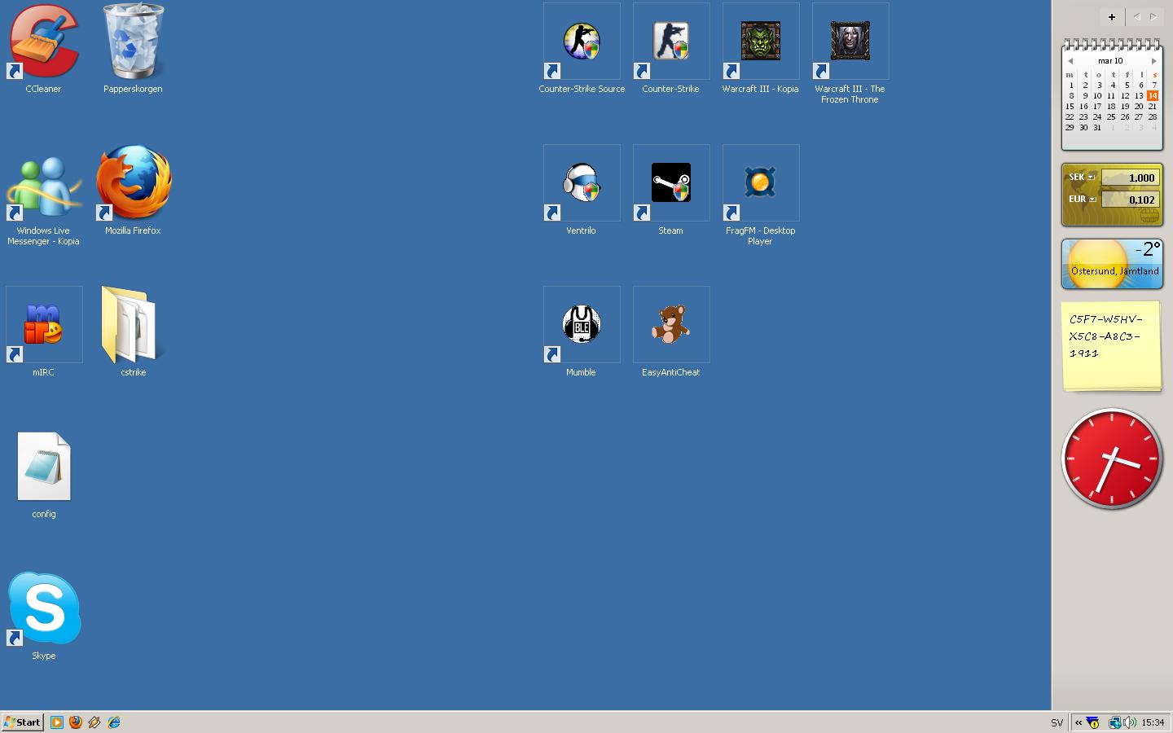Select day 31 in the calendar gadget
This screenshot has height=733, width=1173.
(x=1097, y=128)
